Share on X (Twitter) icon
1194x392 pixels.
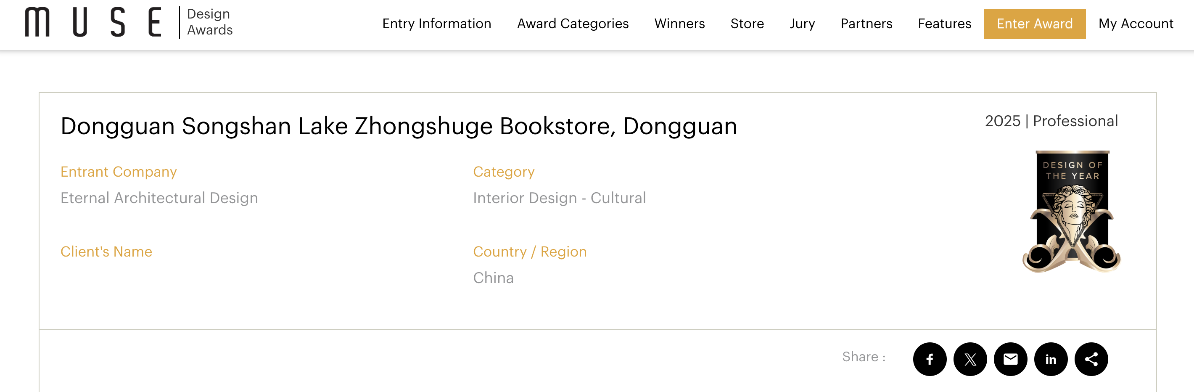(x=969, y=359)
